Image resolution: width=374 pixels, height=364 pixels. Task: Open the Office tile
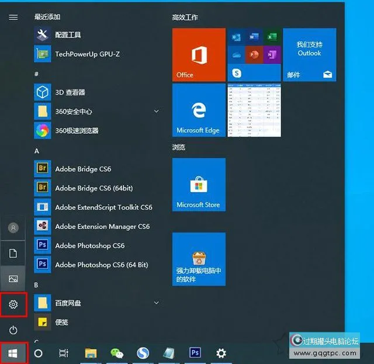coord(199,54)
